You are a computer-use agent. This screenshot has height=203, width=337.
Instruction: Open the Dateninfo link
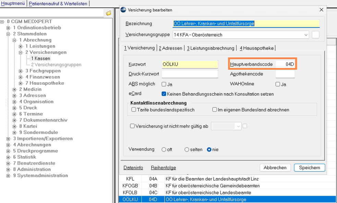pos(133,168)
